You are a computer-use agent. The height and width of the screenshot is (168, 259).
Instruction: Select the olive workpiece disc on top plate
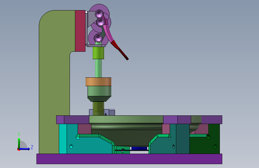pos(126,120)
